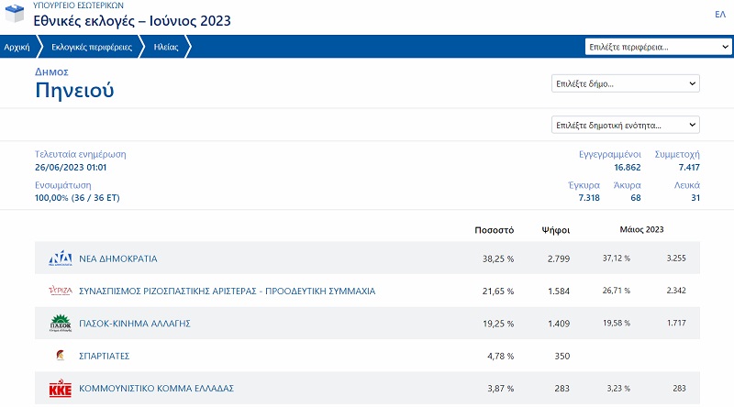Open the ΝΕΑ ΔΗΜΟΚΡΑΤΙΑ party name link
The image size is (734, 407).
[118, 258]
